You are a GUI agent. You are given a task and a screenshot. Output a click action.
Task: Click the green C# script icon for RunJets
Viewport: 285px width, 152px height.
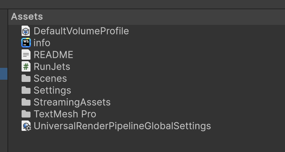[26, 67]
